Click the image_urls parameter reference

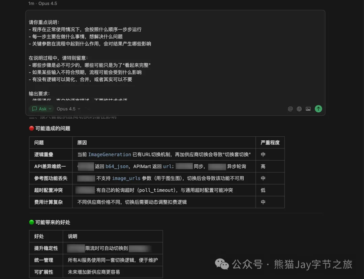pyautogui.click(x=126, y=178)
